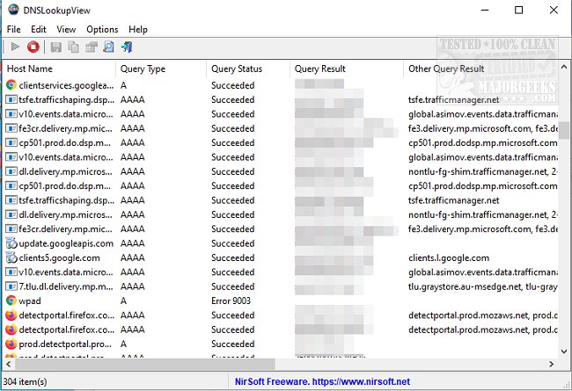Screen dimensions: 572x391
Task: Save selected items with the floppy icon
Action: pos(55,47)
